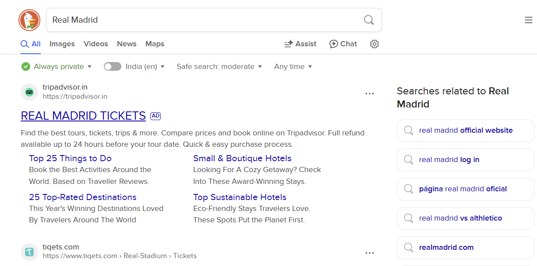Expand the Always private dropdown

pos(57,66)
